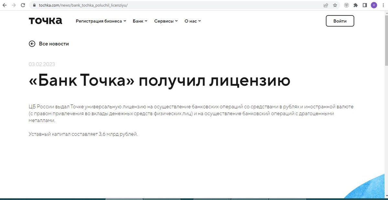The image size is (388, 200).
Task: Click the share page icon in address bar
Action: [326, 5]
